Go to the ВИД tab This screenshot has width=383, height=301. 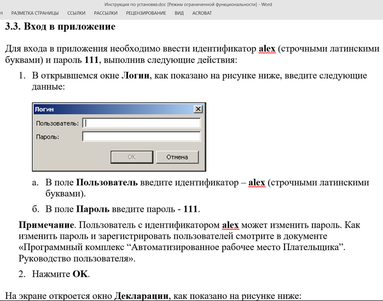coord(179,13)
